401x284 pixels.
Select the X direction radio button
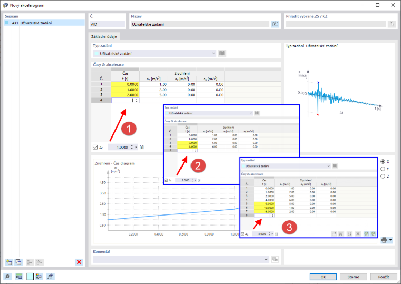(x=383, y=161)
